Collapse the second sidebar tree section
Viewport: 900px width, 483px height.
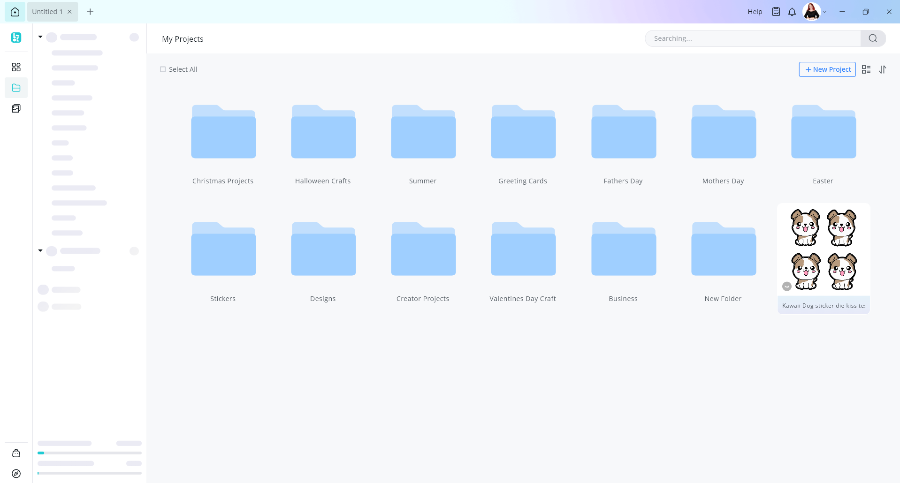[x=40, y=251]
